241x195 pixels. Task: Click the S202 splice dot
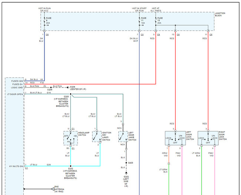70,166
